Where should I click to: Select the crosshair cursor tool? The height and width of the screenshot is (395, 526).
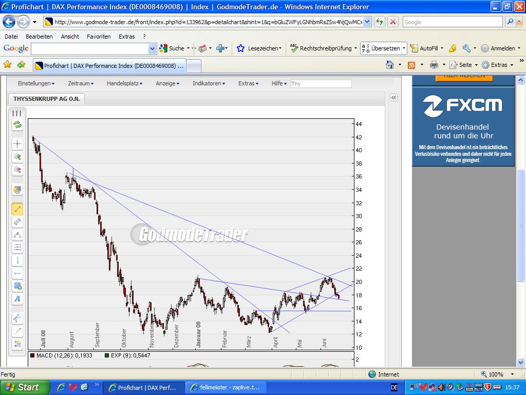pos(17,145)
